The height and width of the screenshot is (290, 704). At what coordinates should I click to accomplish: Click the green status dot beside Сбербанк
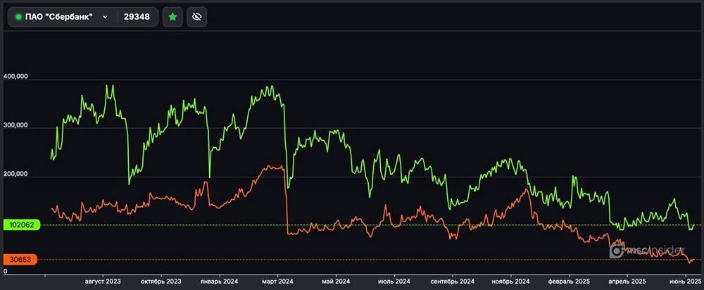tap(18, 17)
